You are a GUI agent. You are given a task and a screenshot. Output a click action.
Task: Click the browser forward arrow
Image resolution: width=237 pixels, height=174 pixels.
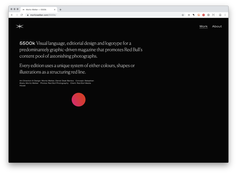[x=17, y=15]
